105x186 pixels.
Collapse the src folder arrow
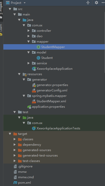click(10, 9)
